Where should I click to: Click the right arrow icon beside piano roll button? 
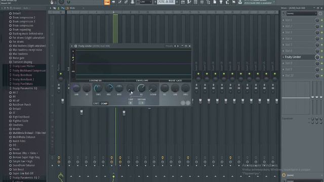click(113, 2)
